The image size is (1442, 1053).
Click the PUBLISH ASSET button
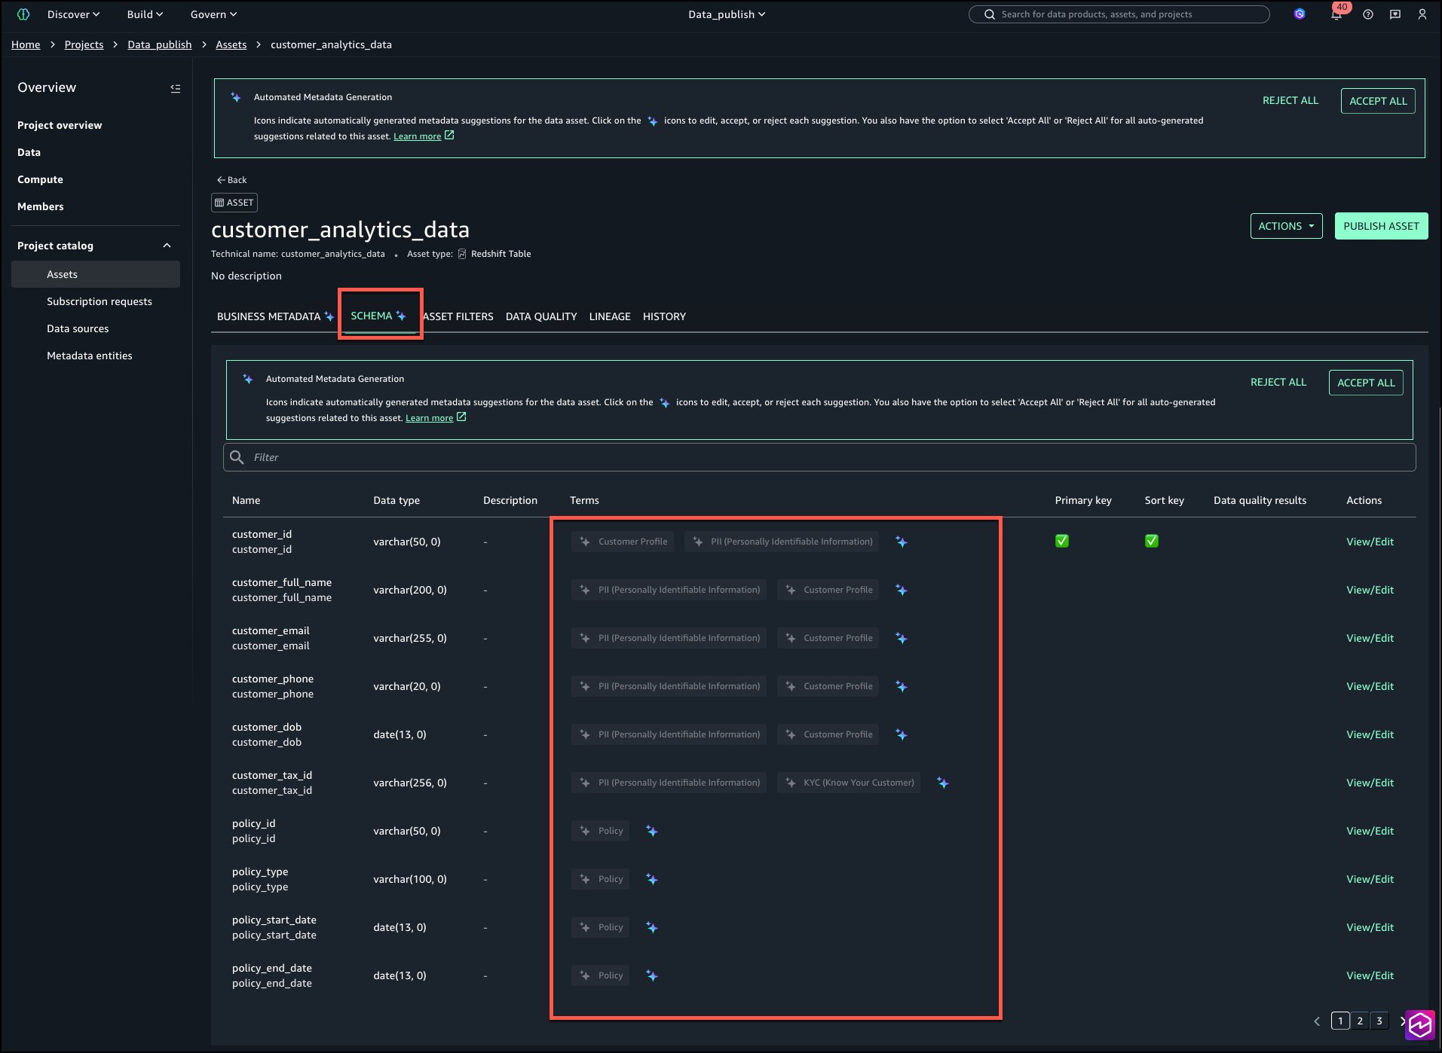tap(1380, 226)
